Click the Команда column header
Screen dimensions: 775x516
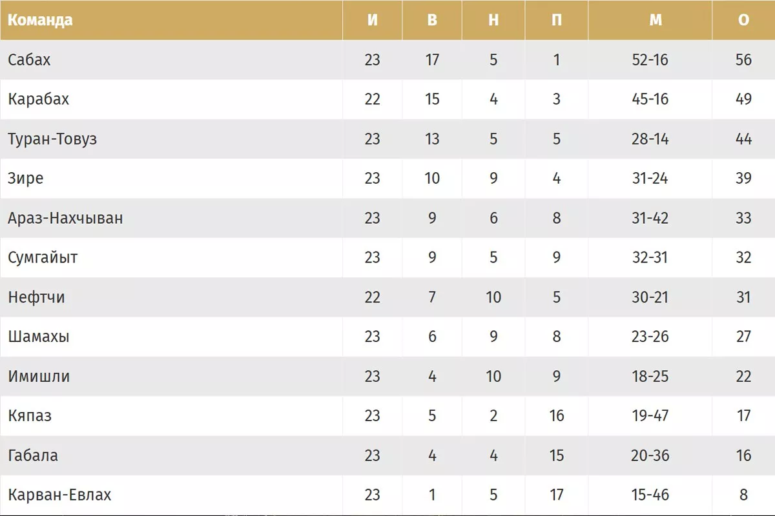40,20
